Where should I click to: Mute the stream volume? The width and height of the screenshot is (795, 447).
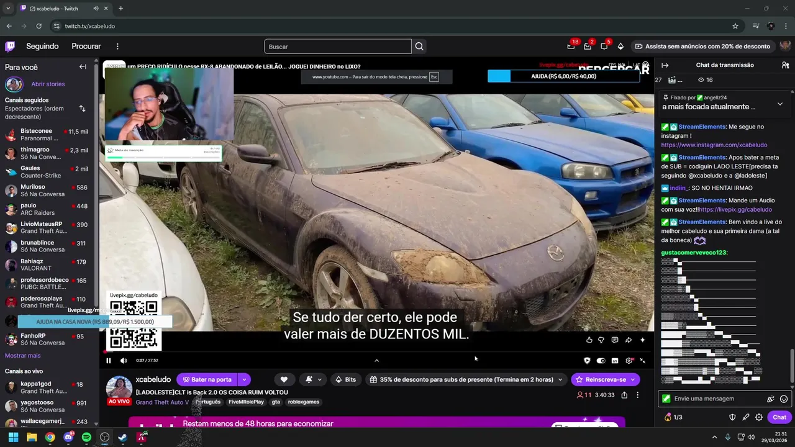coord(124,361)
